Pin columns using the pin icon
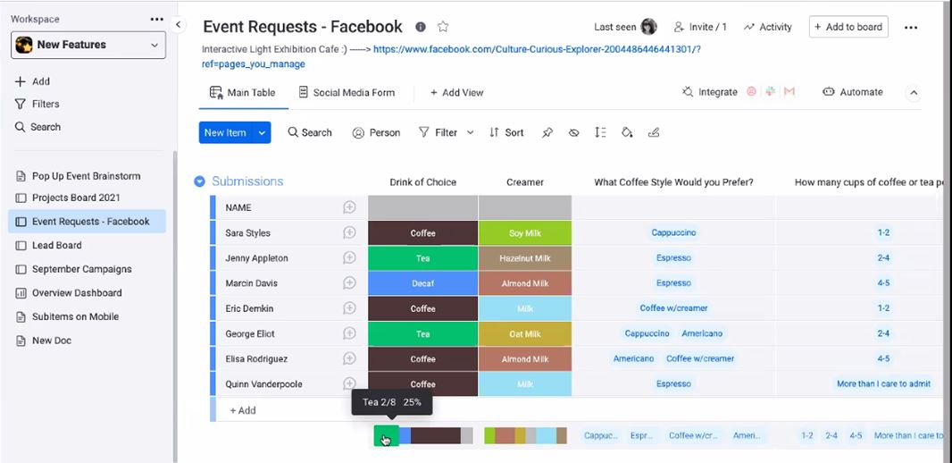The width and height of the screenshot is (952, 463). tap(547, 132)
